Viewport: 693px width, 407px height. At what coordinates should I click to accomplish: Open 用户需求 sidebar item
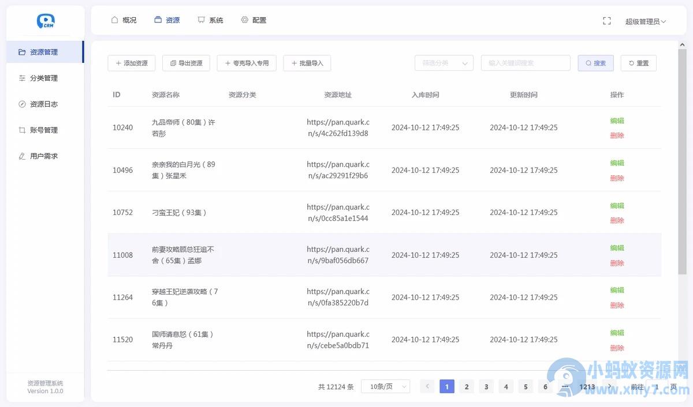click(x=45, y=156)
